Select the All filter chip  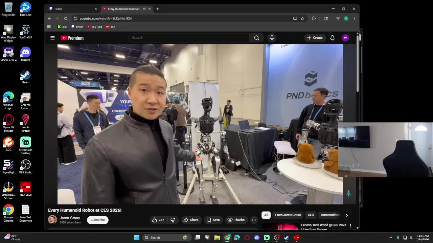[266, 215]
